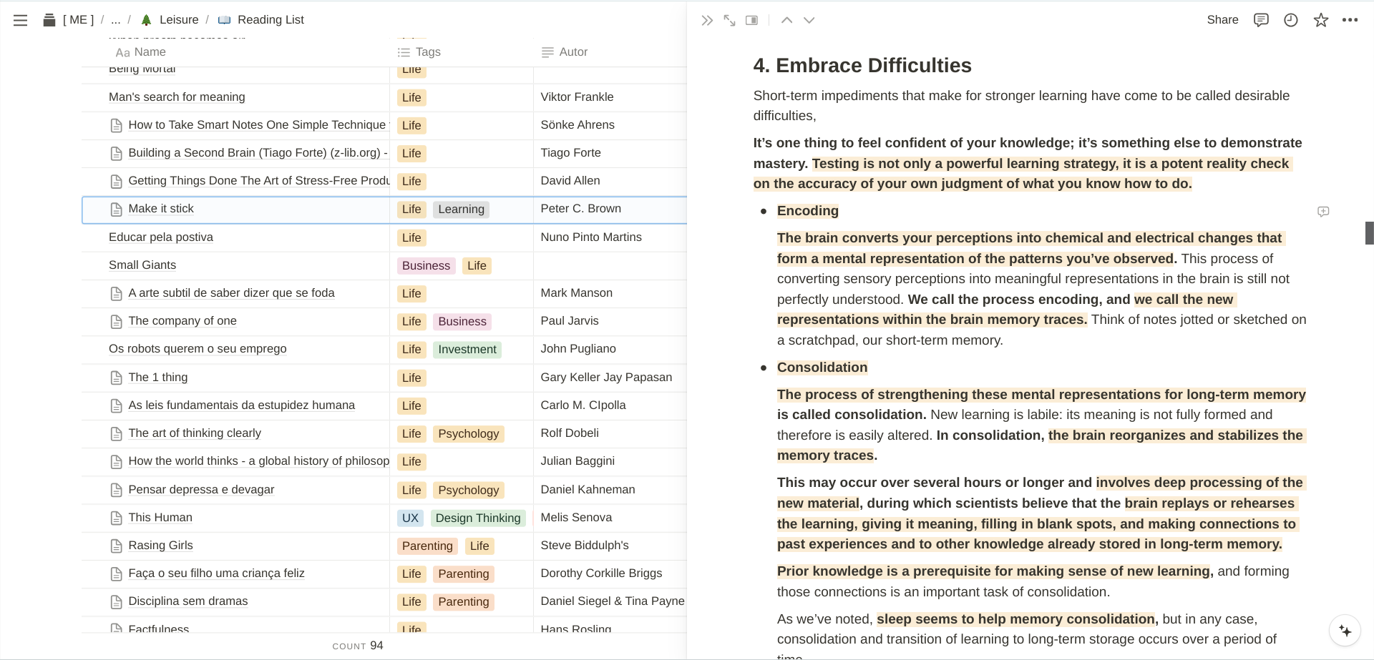1374x660 pixels.
Task: Click the UX tag on This Human row
Action: point(410,518)
